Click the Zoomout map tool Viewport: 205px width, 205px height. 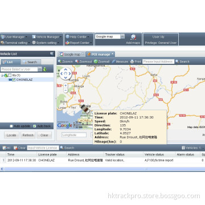pos(84,61)
